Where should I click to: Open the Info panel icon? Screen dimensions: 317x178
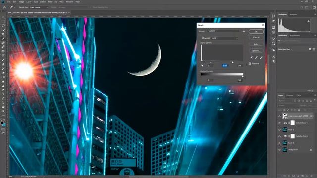[274, 32]
